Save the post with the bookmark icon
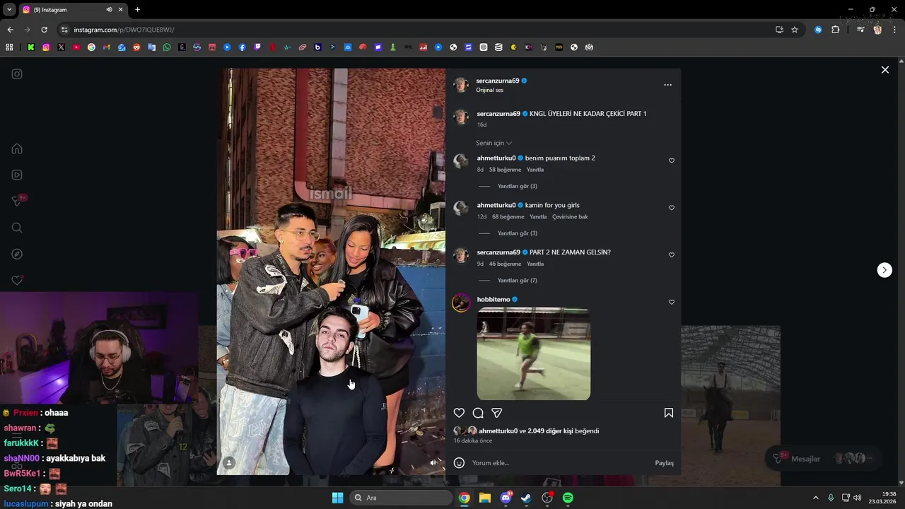The height and width of the screenshot is (509, 905). pos(669,413)
